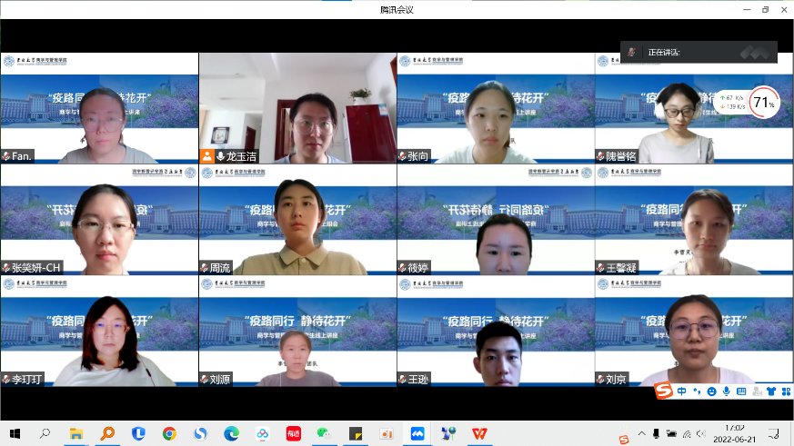
Task: Open the Windows Start menu
Action: [x=15, y=433]
